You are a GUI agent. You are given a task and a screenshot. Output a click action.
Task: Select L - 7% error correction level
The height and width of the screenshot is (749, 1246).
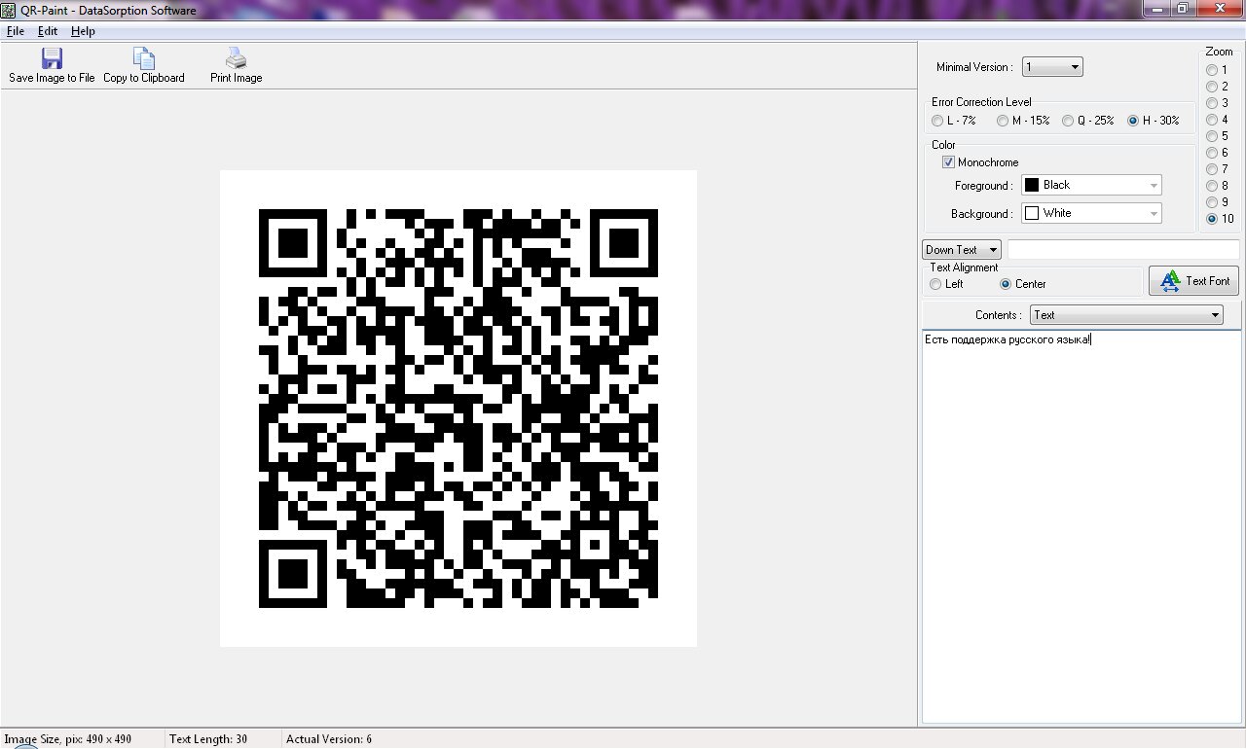point(937,121)
